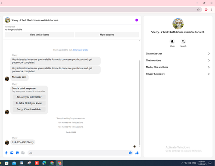Open the emoji picker in the message box

130,153
